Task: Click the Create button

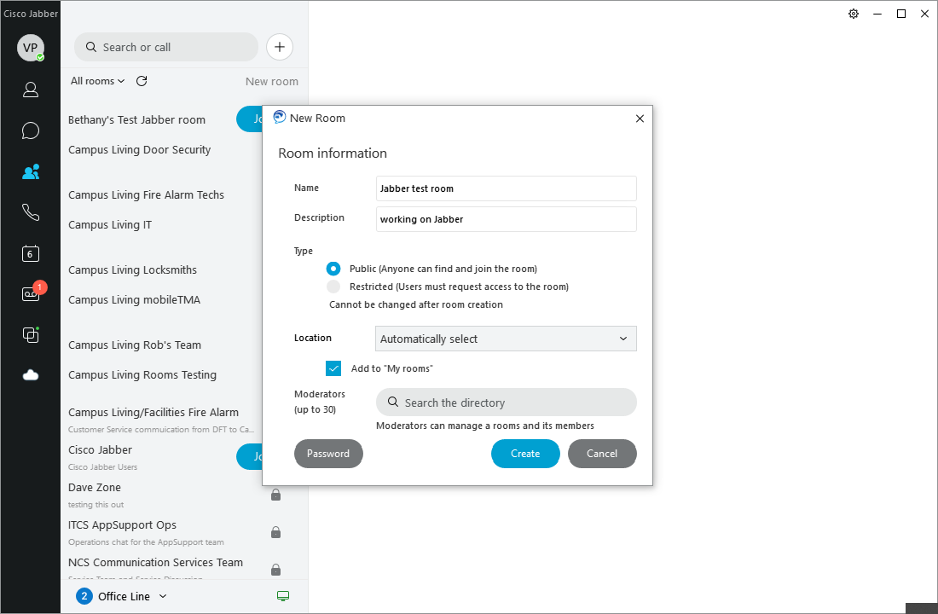Action: (525, 454)
